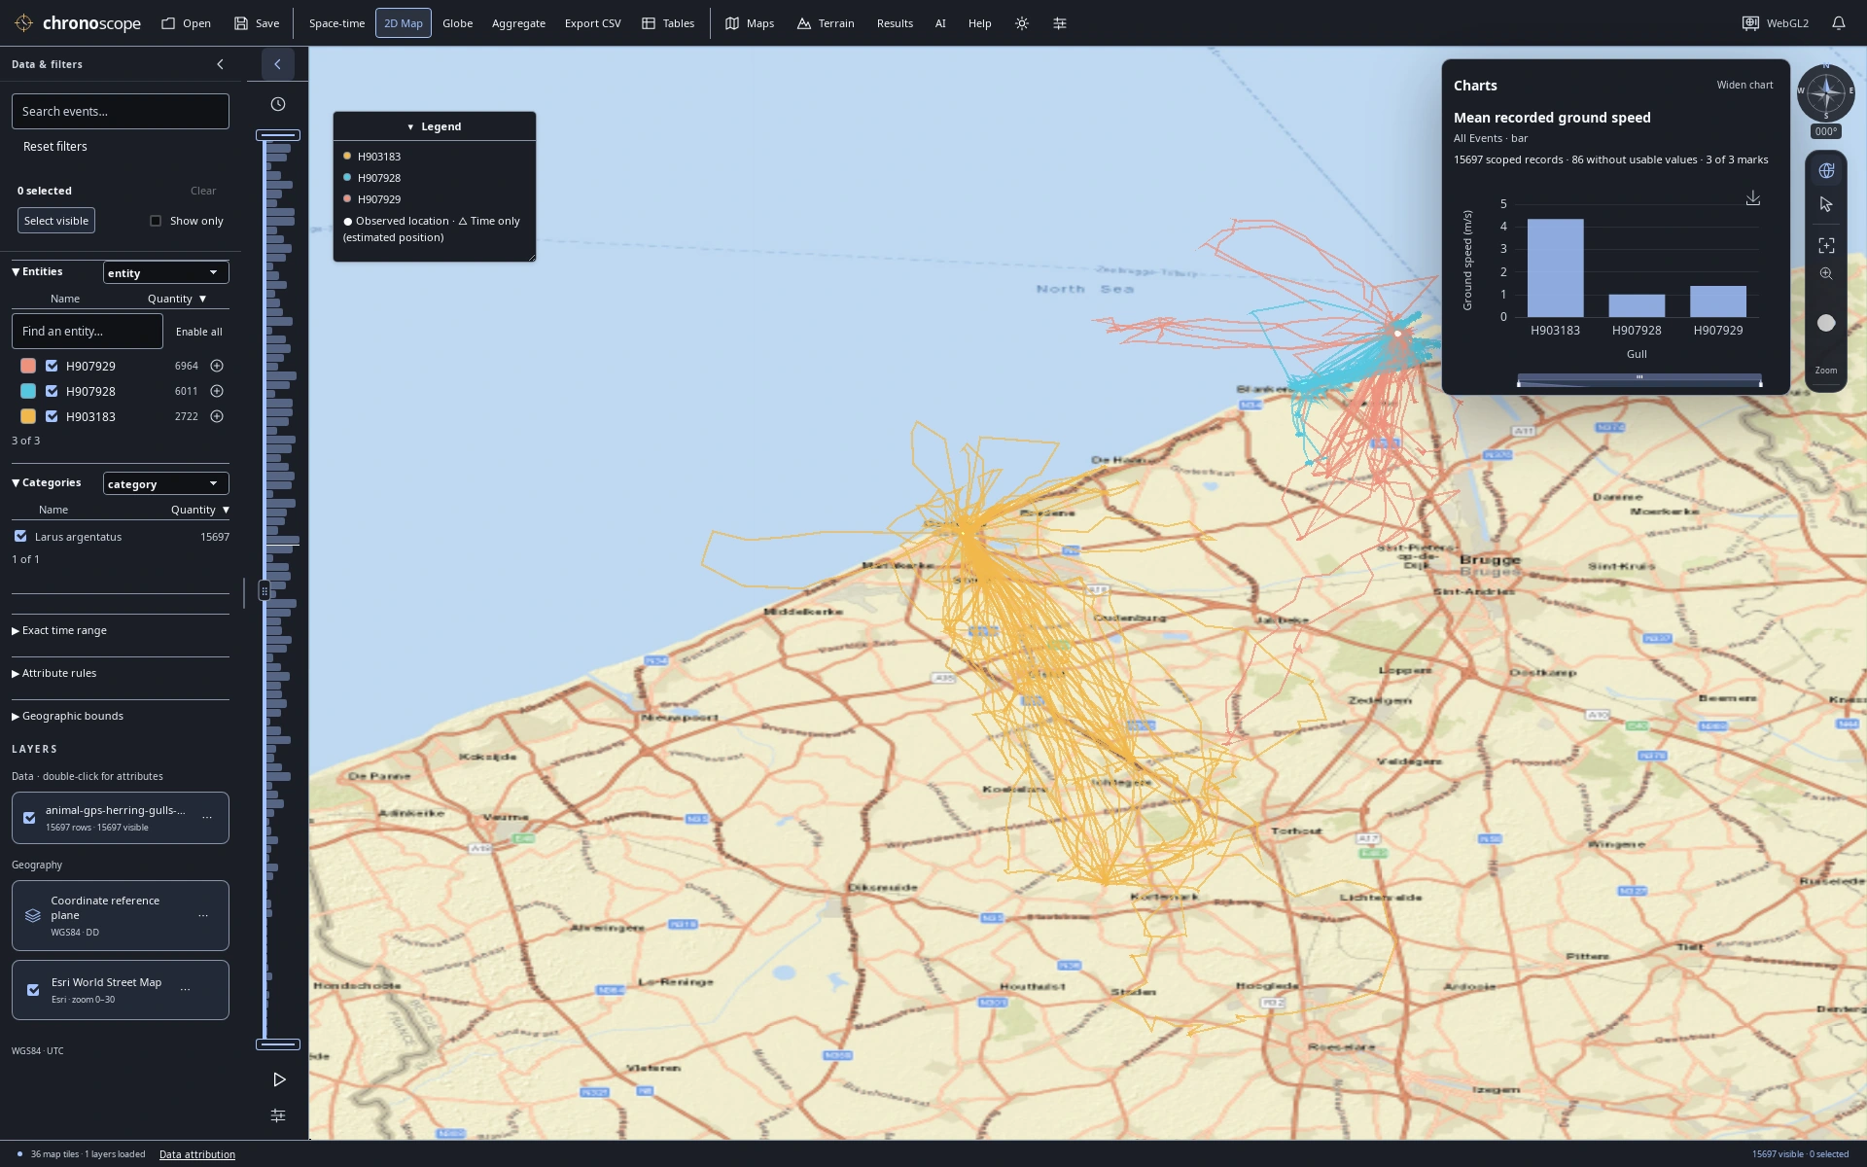The width and height of the screenshot is (1867, 1167).
Task: Uncheck entity H903183 checkbox
Action: click(x=52, y=416)
